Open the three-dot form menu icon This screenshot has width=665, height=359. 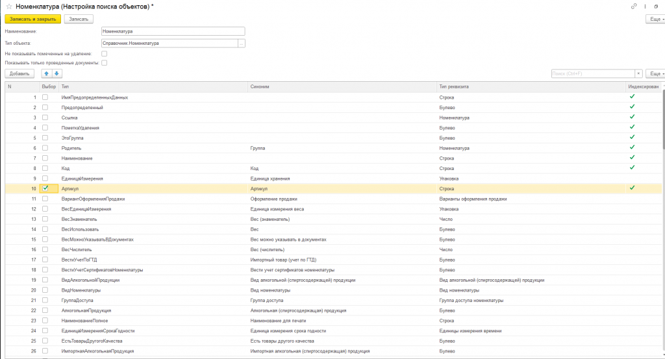pos(646,6)
